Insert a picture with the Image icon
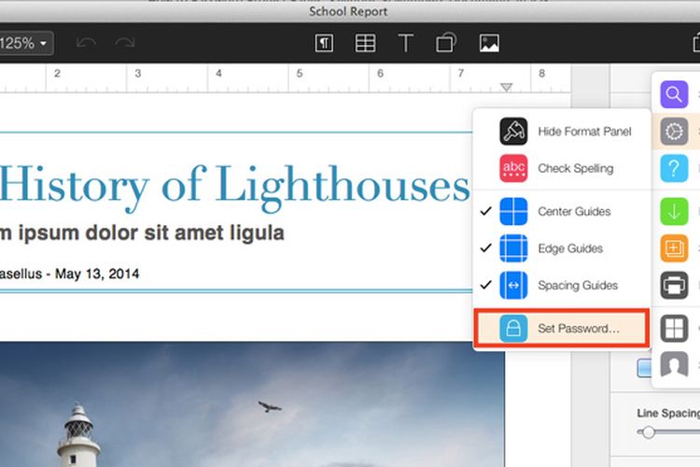Viewport: 700px width, 467px height. coord(489,43)
